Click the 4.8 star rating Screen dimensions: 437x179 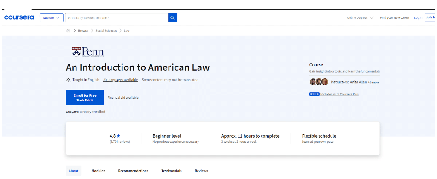click(115, 136)
